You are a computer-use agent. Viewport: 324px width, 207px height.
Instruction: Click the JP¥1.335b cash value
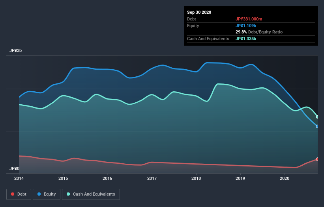coord(246,39)
